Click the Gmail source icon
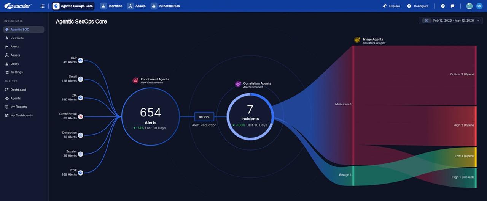The height and width of the screenshot is (201, 487). click(x=81, y=79)
